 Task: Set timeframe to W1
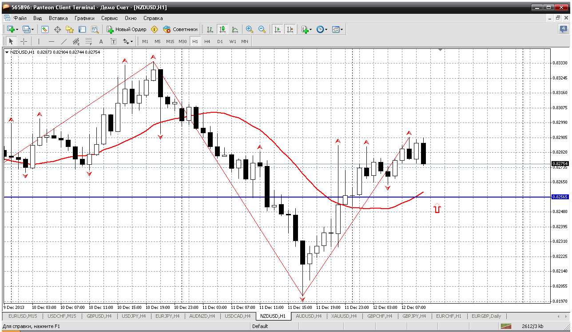point(233,41)
